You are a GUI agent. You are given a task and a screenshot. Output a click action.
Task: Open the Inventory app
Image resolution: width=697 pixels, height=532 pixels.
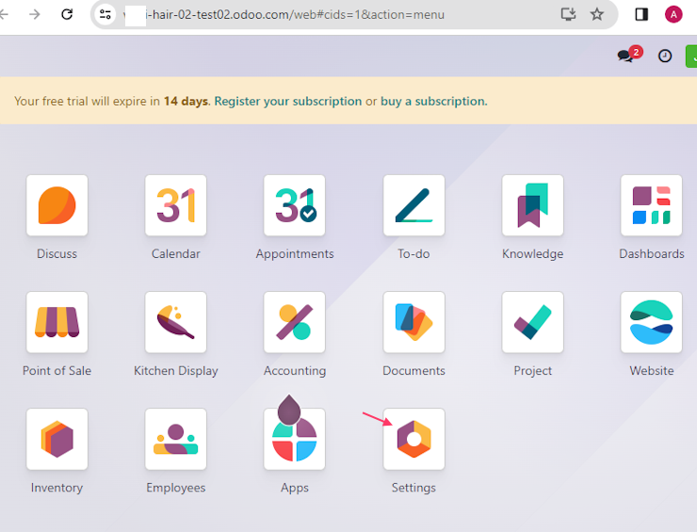coord(57,439)
